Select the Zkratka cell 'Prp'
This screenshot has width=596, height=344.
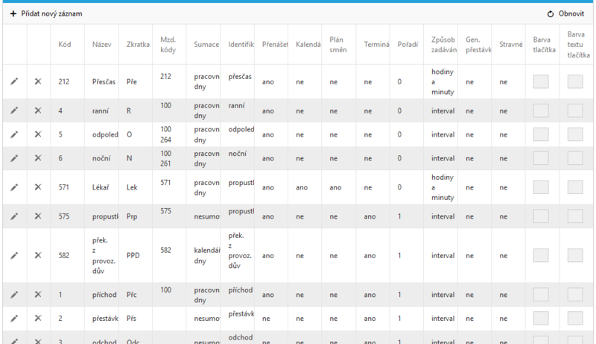click(x=132, y=216)
